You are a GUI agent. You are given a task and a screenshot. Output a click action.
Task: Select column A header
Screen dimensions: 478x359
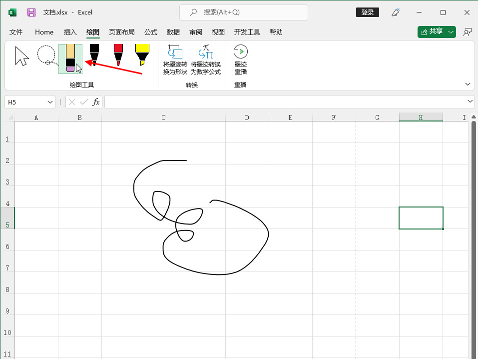[x=36, y=117]
